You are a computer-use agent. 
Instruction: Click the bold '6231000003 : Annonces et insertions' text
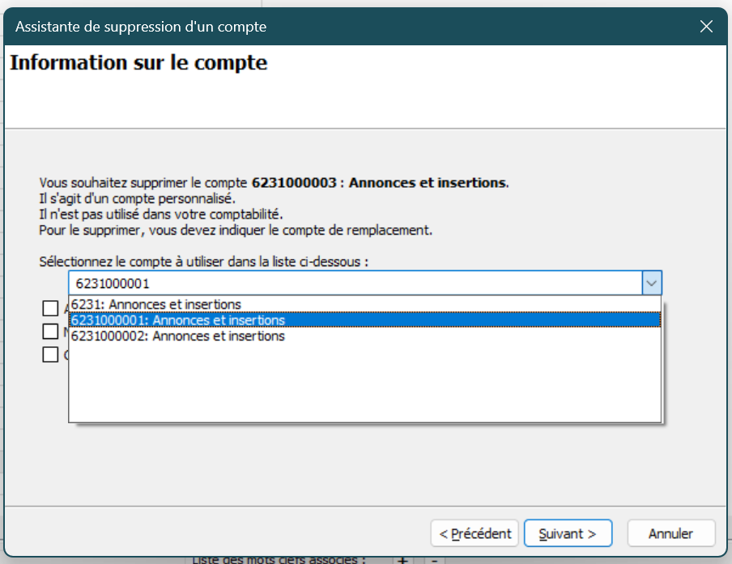tap(379, 183)
